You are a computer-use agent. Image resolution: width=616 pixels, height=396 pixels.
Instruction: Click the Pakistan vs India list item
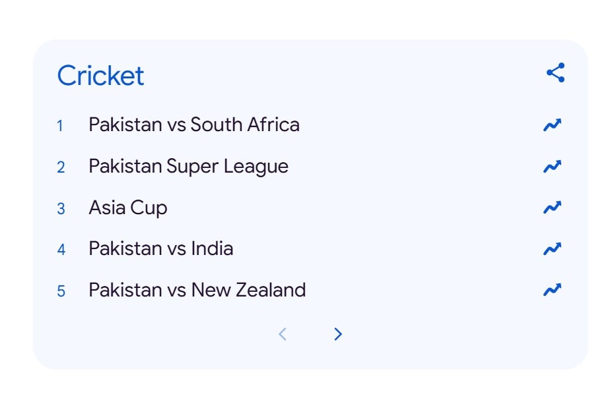[x=160, y=248]
